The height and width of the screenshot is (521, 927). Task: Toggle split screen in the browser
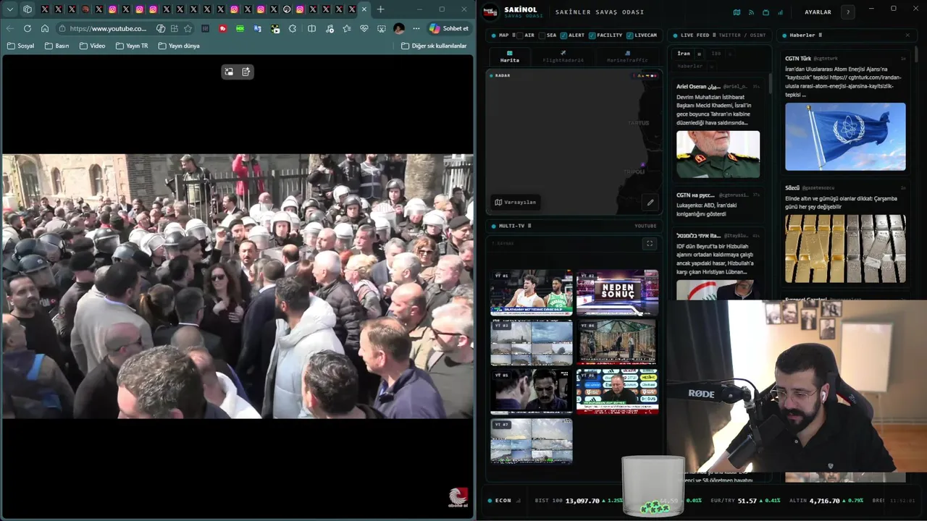[311, 28]
